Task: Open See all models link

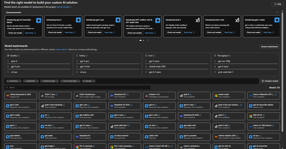Action: (63, 7)
